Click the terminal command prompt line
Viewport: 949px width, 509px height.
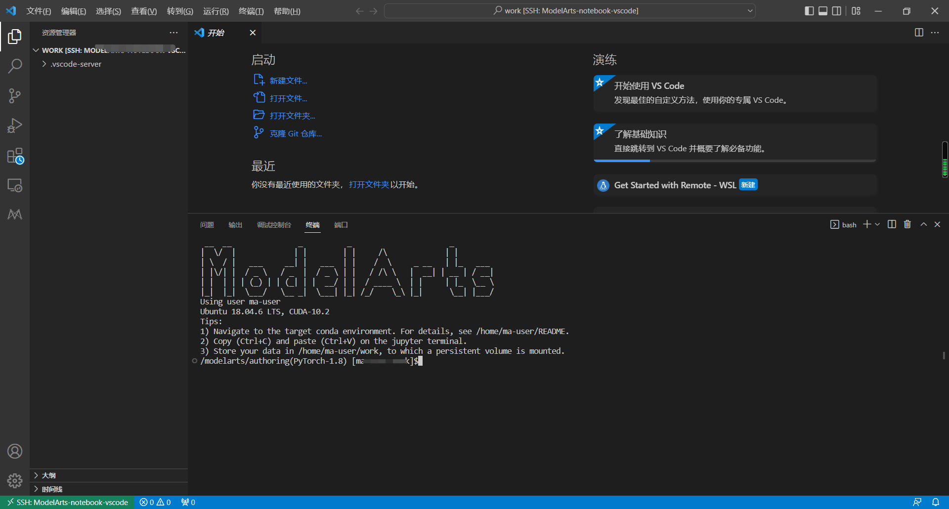[x=311, y=361]
